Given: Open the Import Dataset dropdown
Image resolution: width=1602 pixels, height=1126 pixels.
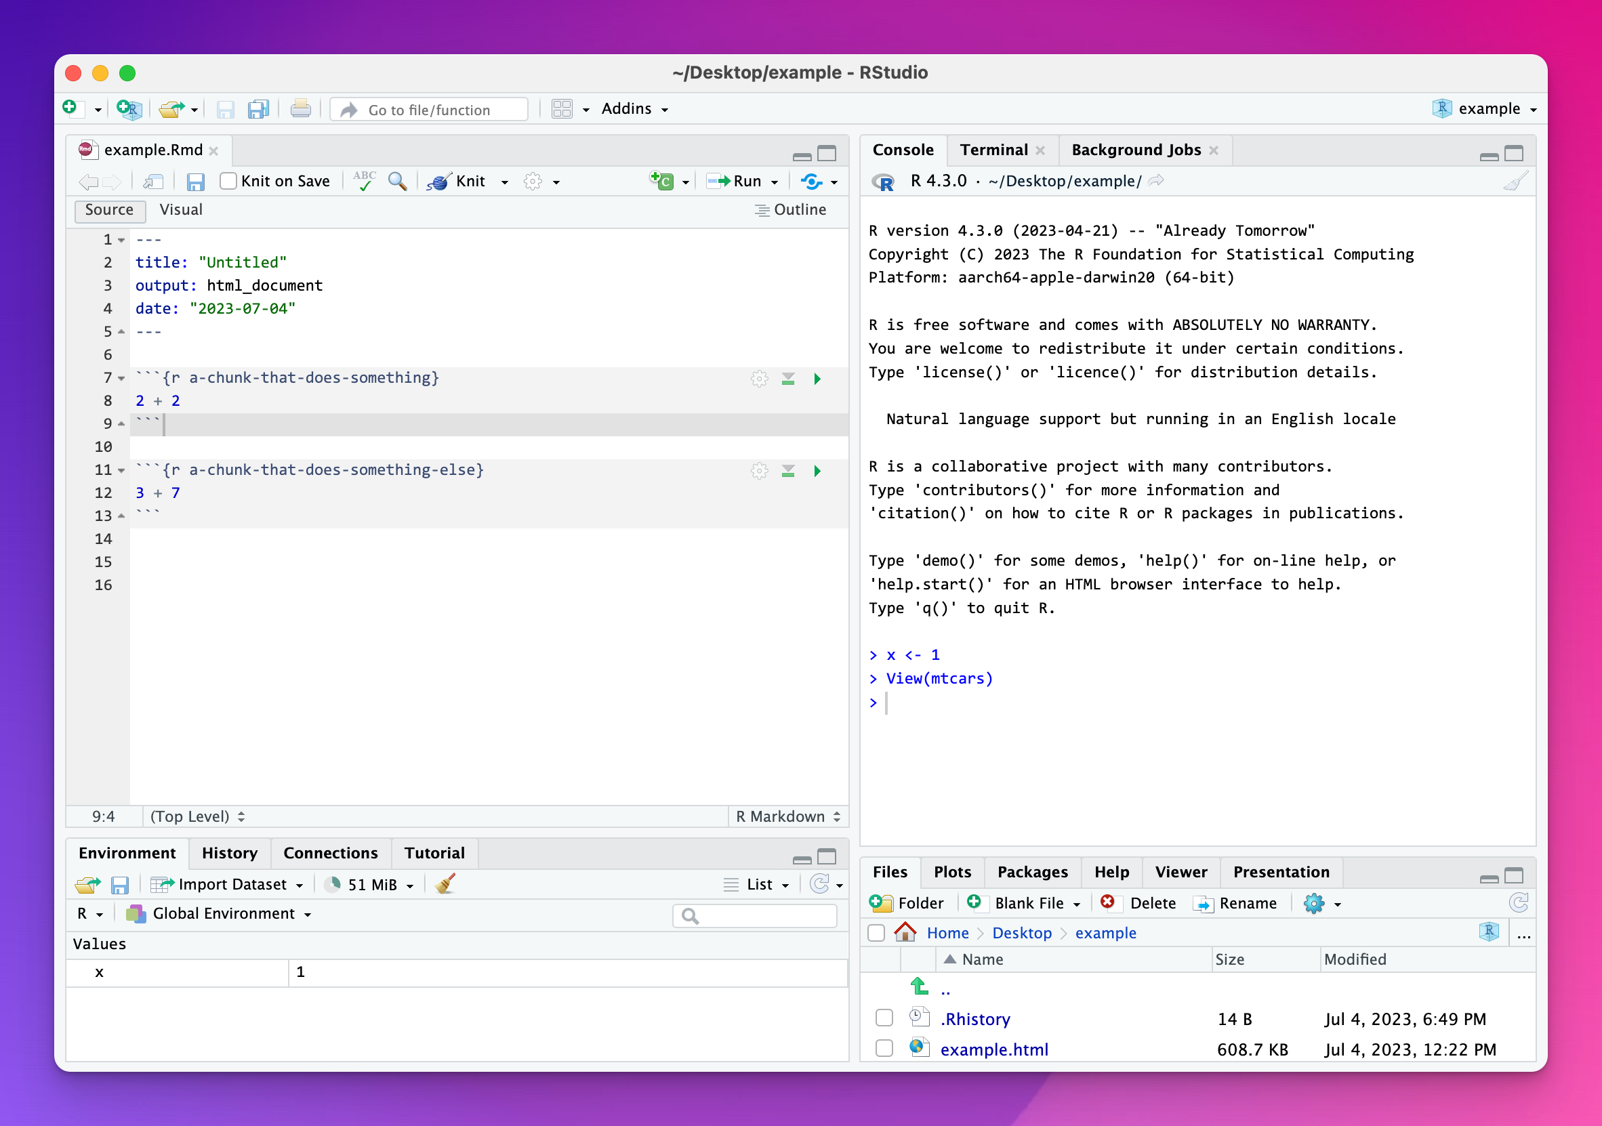Looking at the screenshot, I should [x=228, y=885].
